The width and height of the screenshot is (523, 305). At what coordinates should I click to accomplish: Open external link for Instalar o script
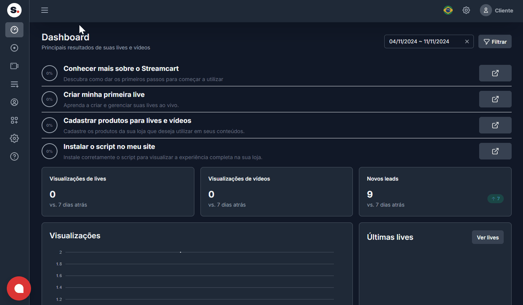(x=495, y=151)
